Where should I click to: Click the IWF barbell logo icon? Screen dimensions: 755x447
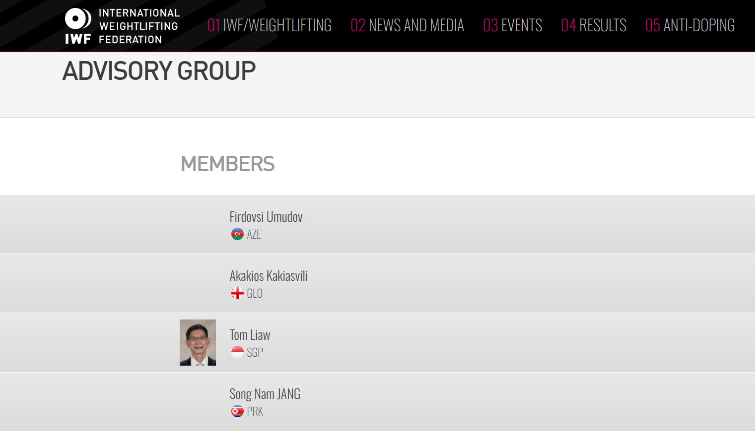click(78, 19)
